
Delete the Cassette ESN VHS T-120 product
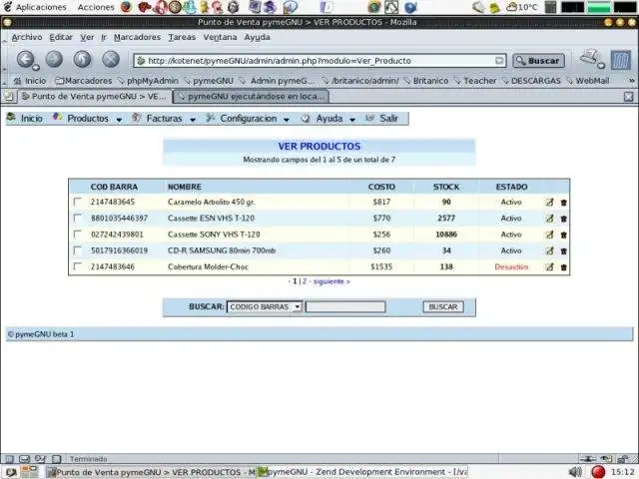click(x=563, y=219)
